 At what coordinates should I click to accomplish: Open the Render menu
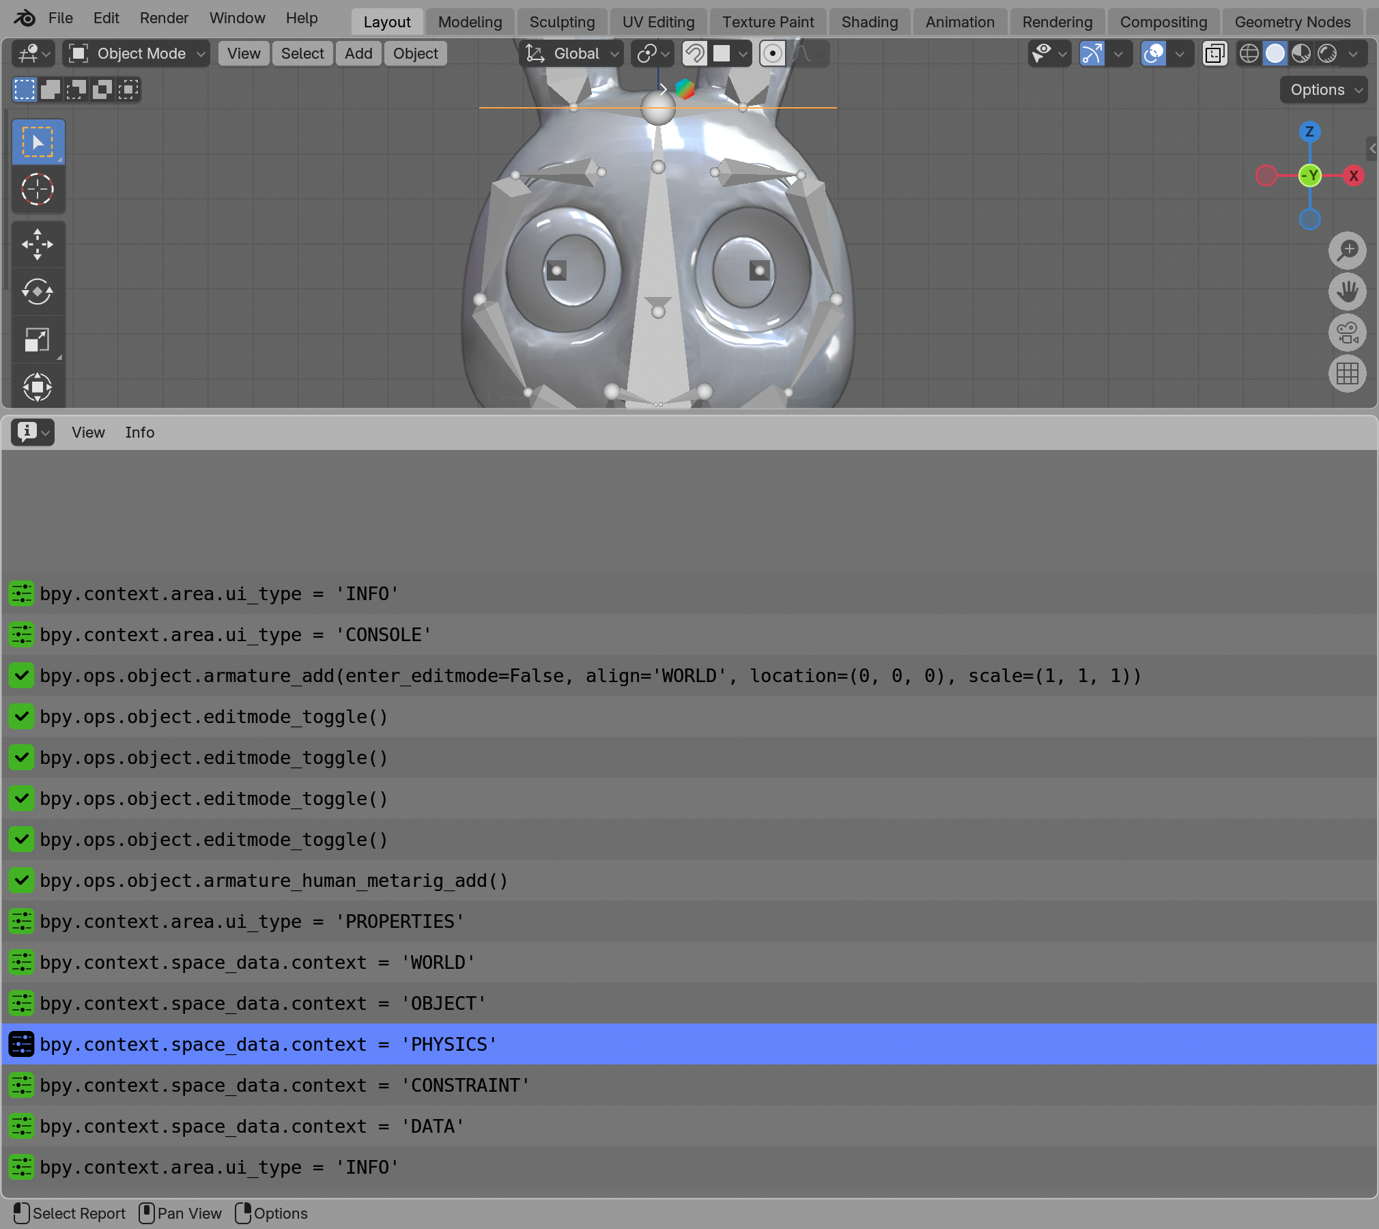(x=164, y=18)
